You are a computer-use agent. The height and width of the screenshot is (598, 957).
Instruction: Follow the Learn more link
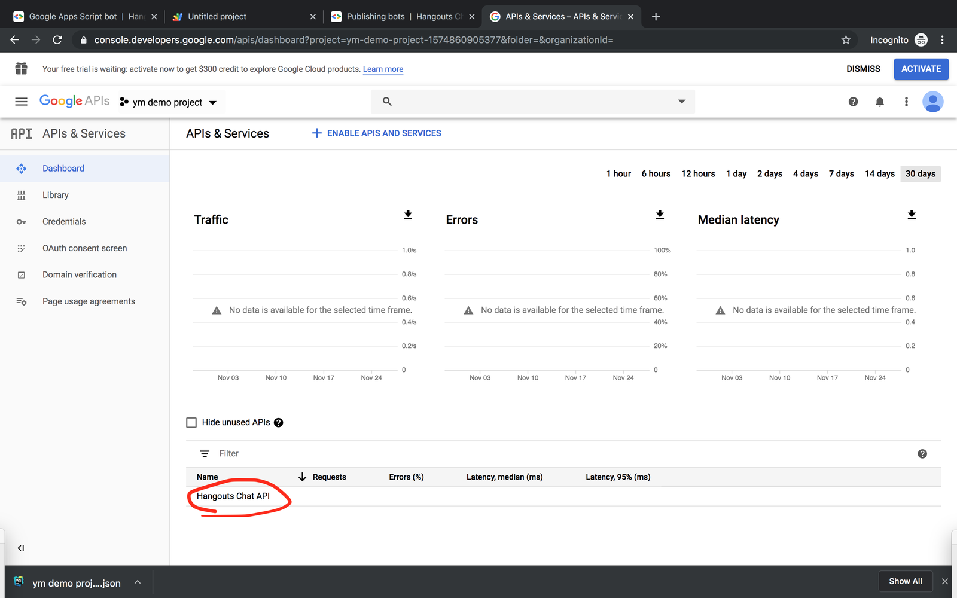(x=383, y=69)
